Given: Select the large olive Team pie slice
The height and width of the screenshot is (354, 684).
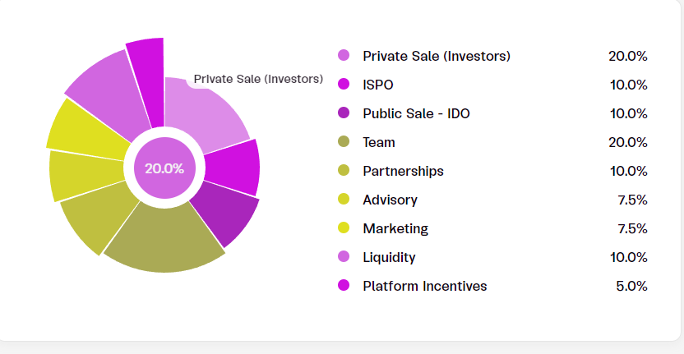Looking at the screenshot, I should tap(164, 238).
